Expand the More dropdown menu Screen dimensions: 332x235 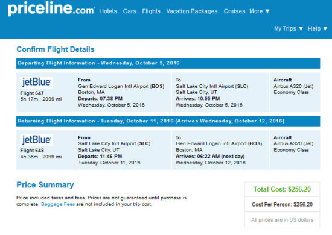[x=260, y=11]
